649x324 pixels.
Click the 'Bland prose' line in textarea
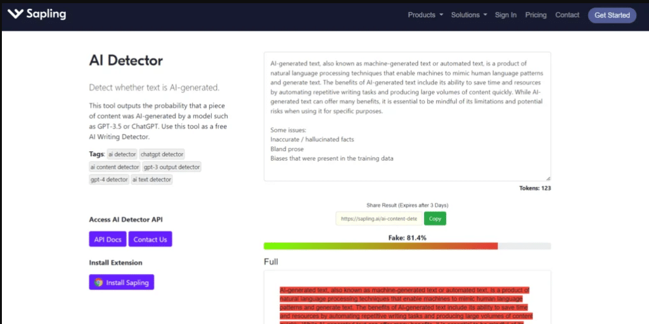coord(287,149)
